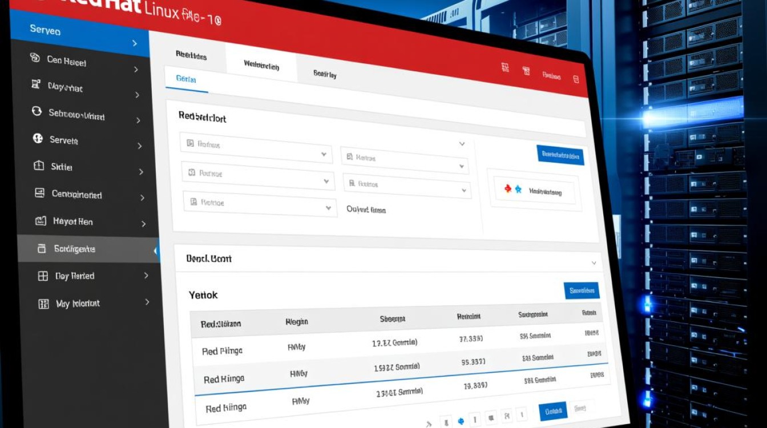The height and width of the screenshot is (428, 767).
Task: Expand the May Iolortat sidebar chevron
Action: (x=147, y=302)
